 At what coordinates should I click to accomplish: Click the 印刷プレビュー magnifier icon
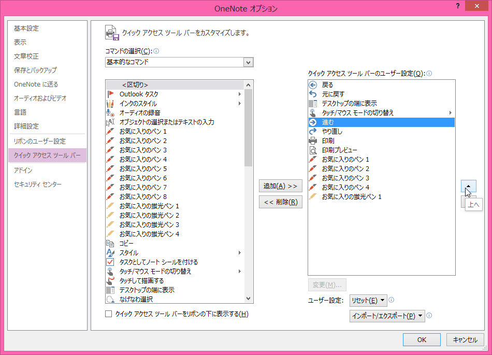point(313,150)
